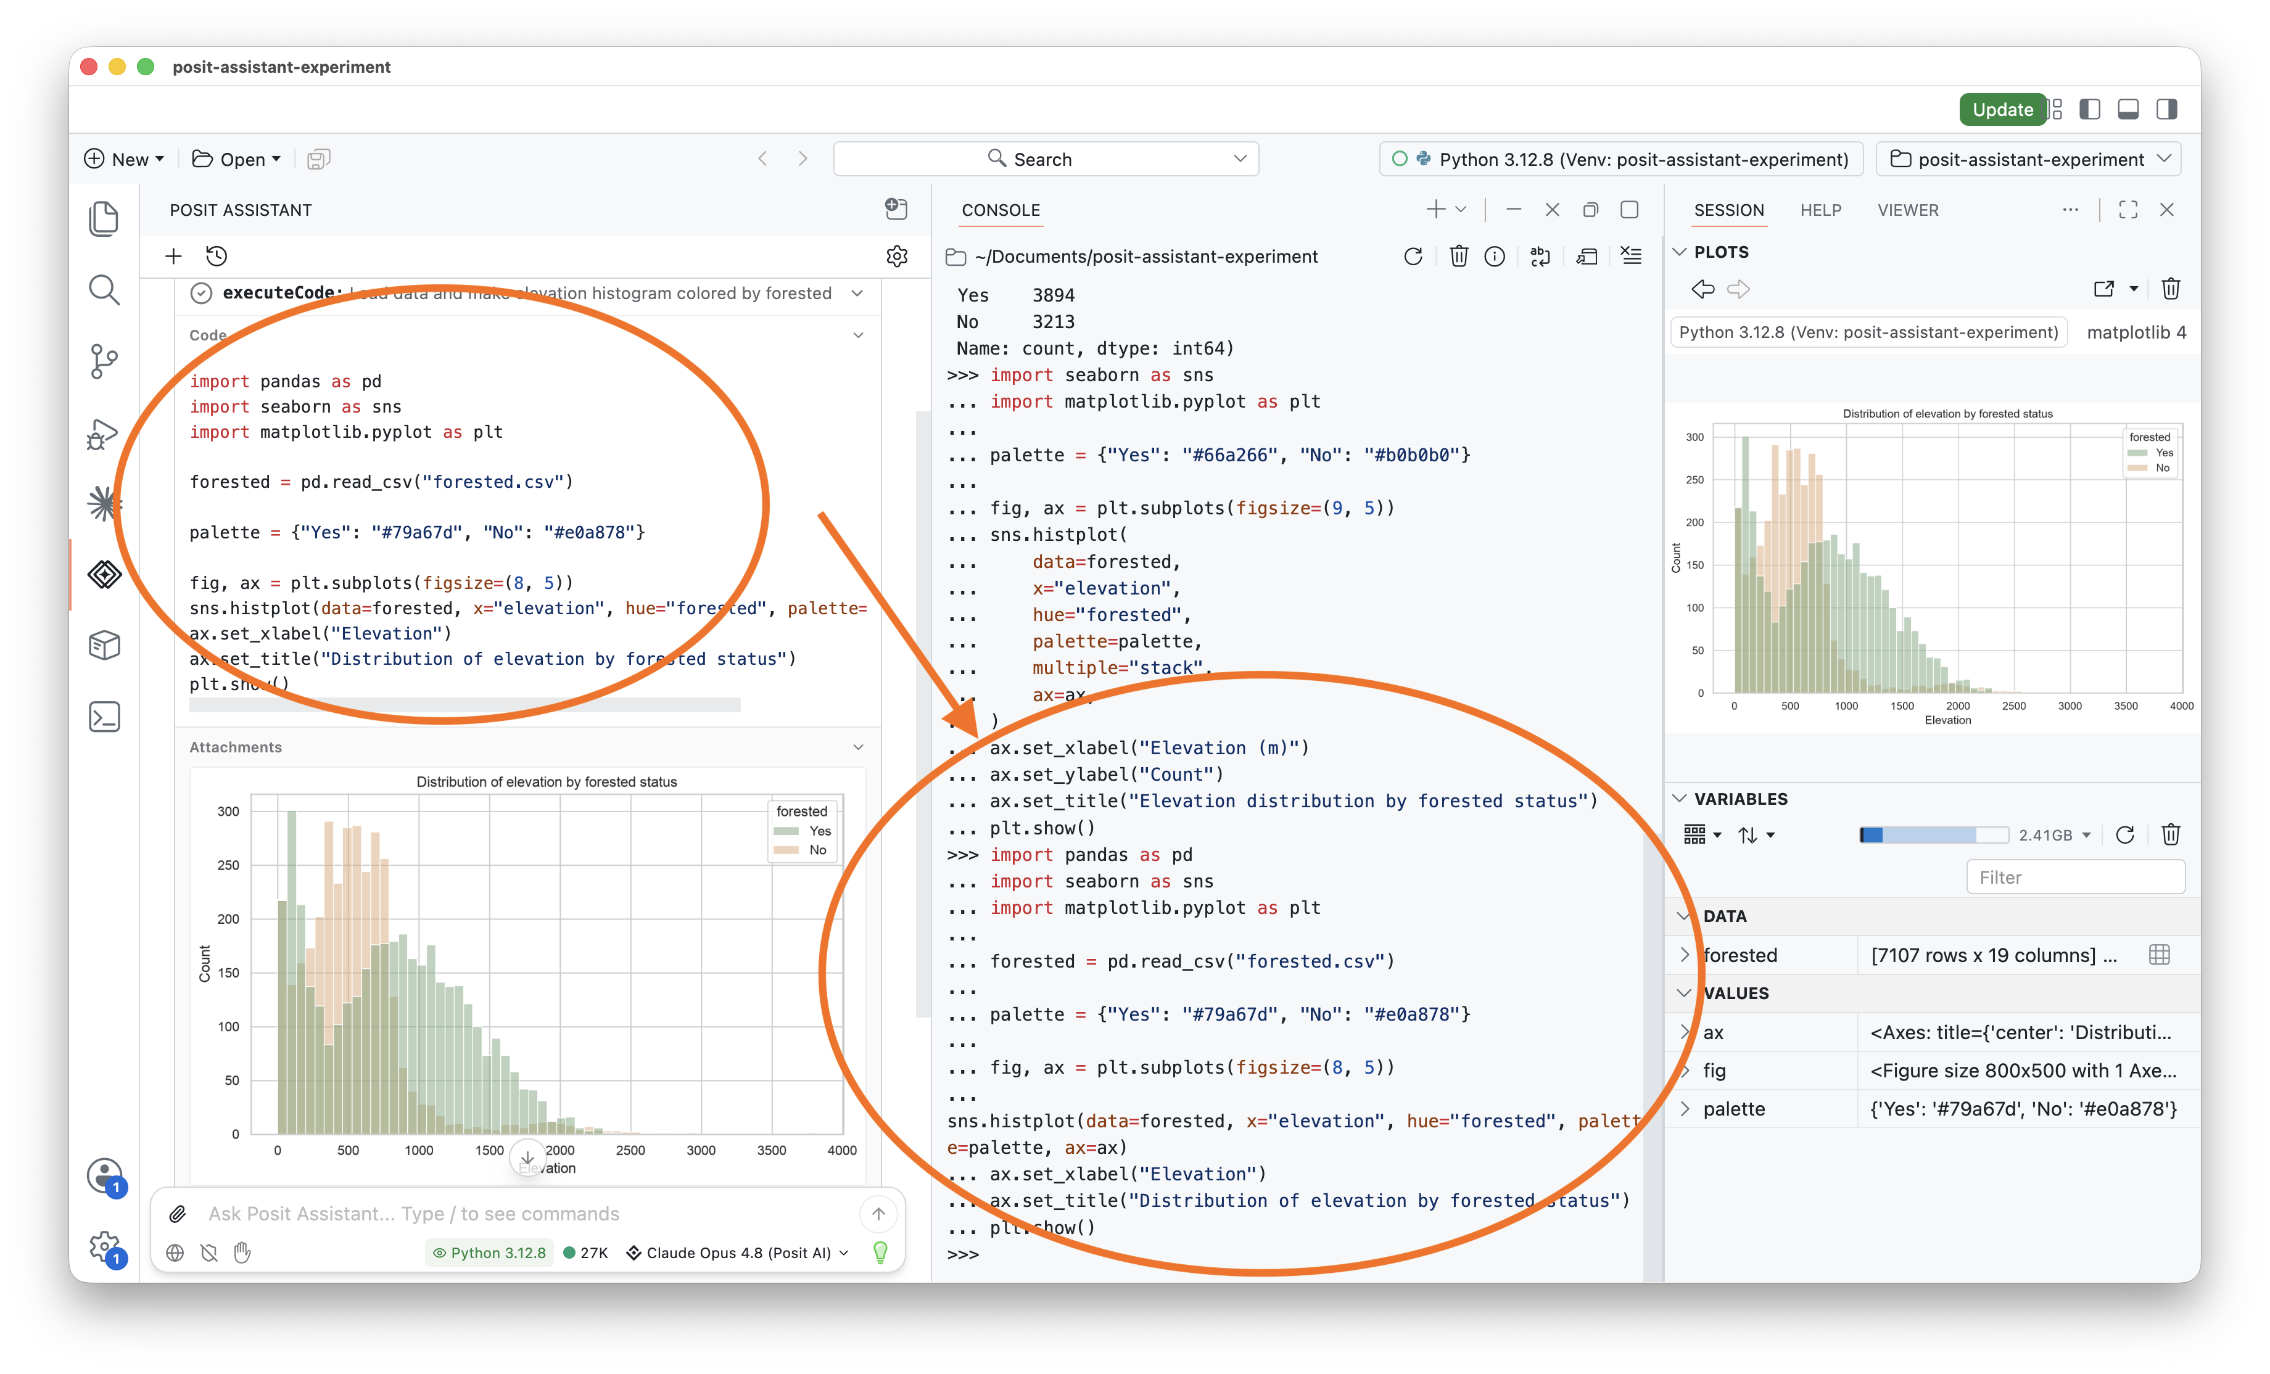Attach a file with paperclip icon
This screenshot has height=1374, width=2270.
point(178,1214)
